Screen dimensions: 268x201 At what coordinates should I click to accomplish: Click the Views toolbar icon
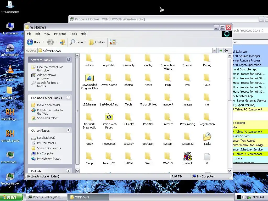tap(112, 42)
